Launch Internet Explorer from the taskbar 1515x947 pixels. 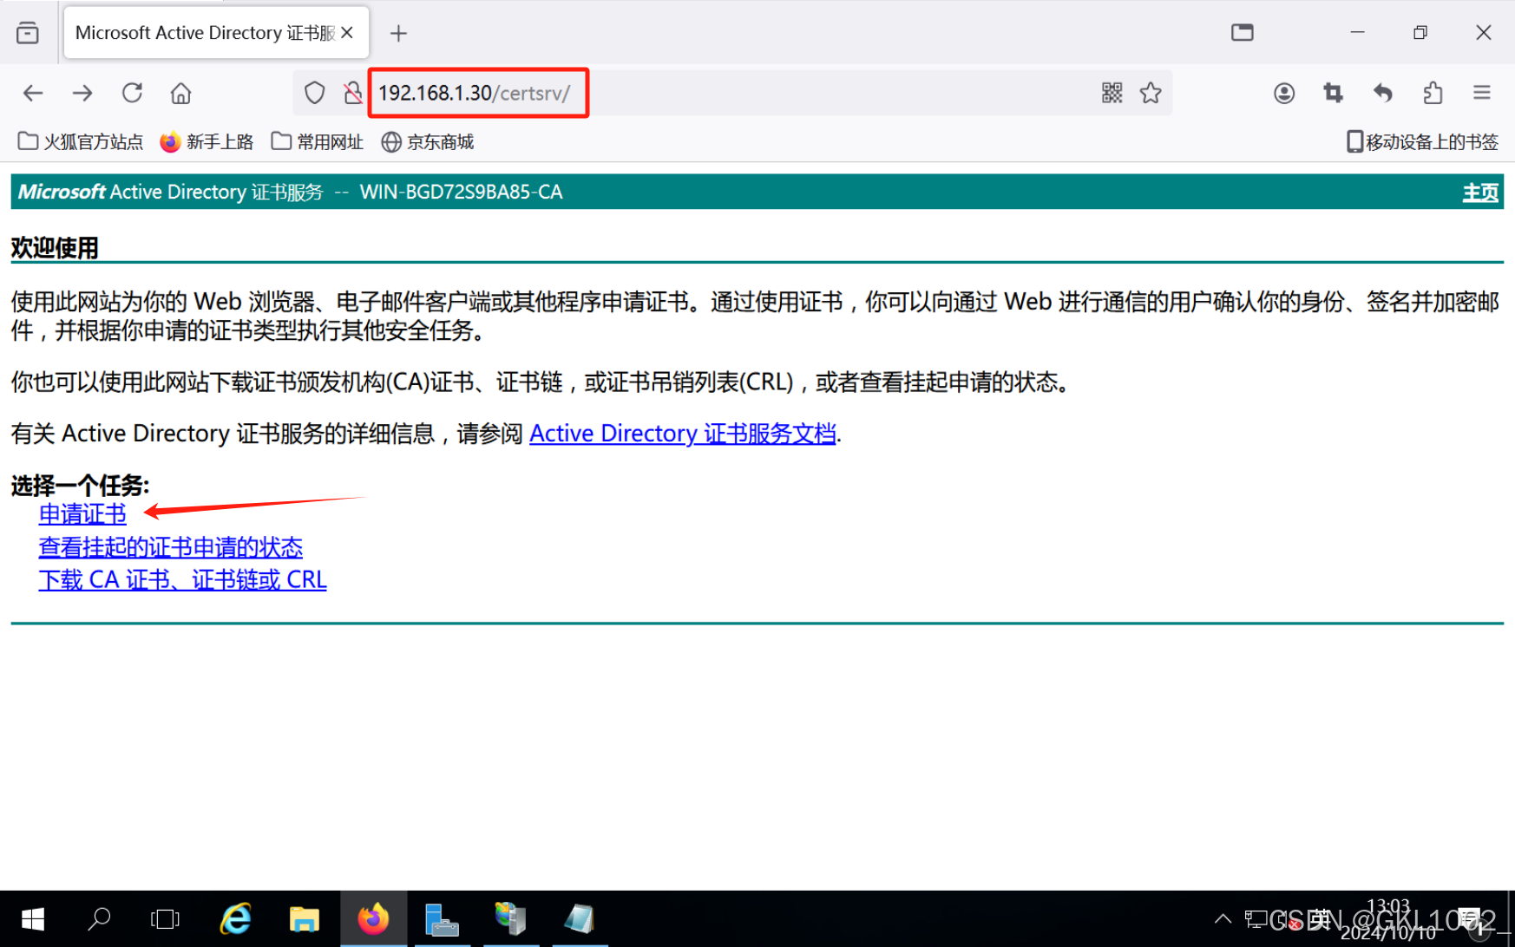pos(235,919)
